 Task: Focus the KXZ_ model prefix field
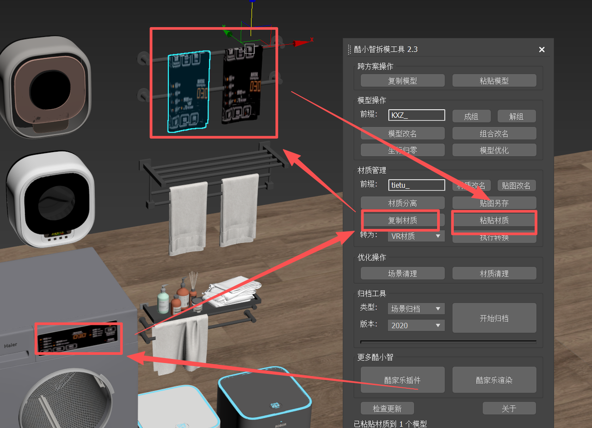(417, 115)
